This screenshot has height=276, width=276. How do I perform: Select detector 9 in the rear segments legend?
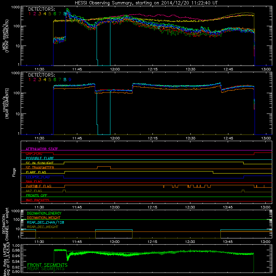pos(70,80)
